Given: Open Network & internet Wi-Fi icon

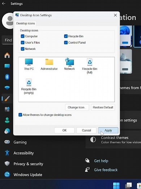Looking at the screenshot, I should coord(7,88).
